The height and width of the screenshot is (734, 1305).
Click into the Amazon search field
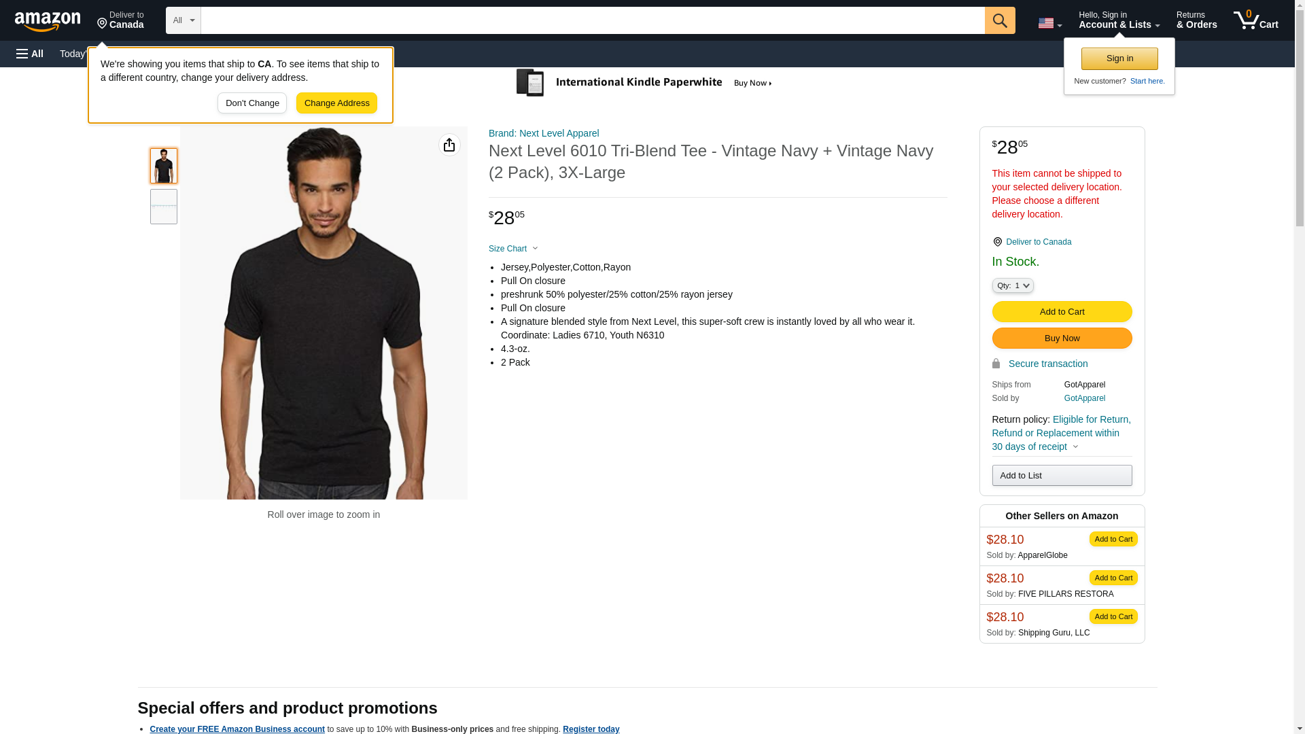pyautogui.click(x=592, y=20)
